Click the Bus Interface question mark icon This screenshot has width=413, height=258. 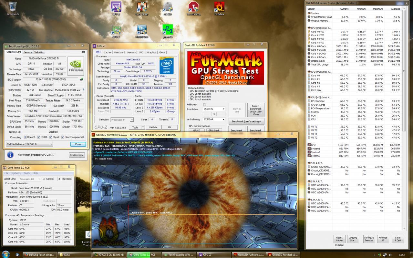[x=83, y=90]
